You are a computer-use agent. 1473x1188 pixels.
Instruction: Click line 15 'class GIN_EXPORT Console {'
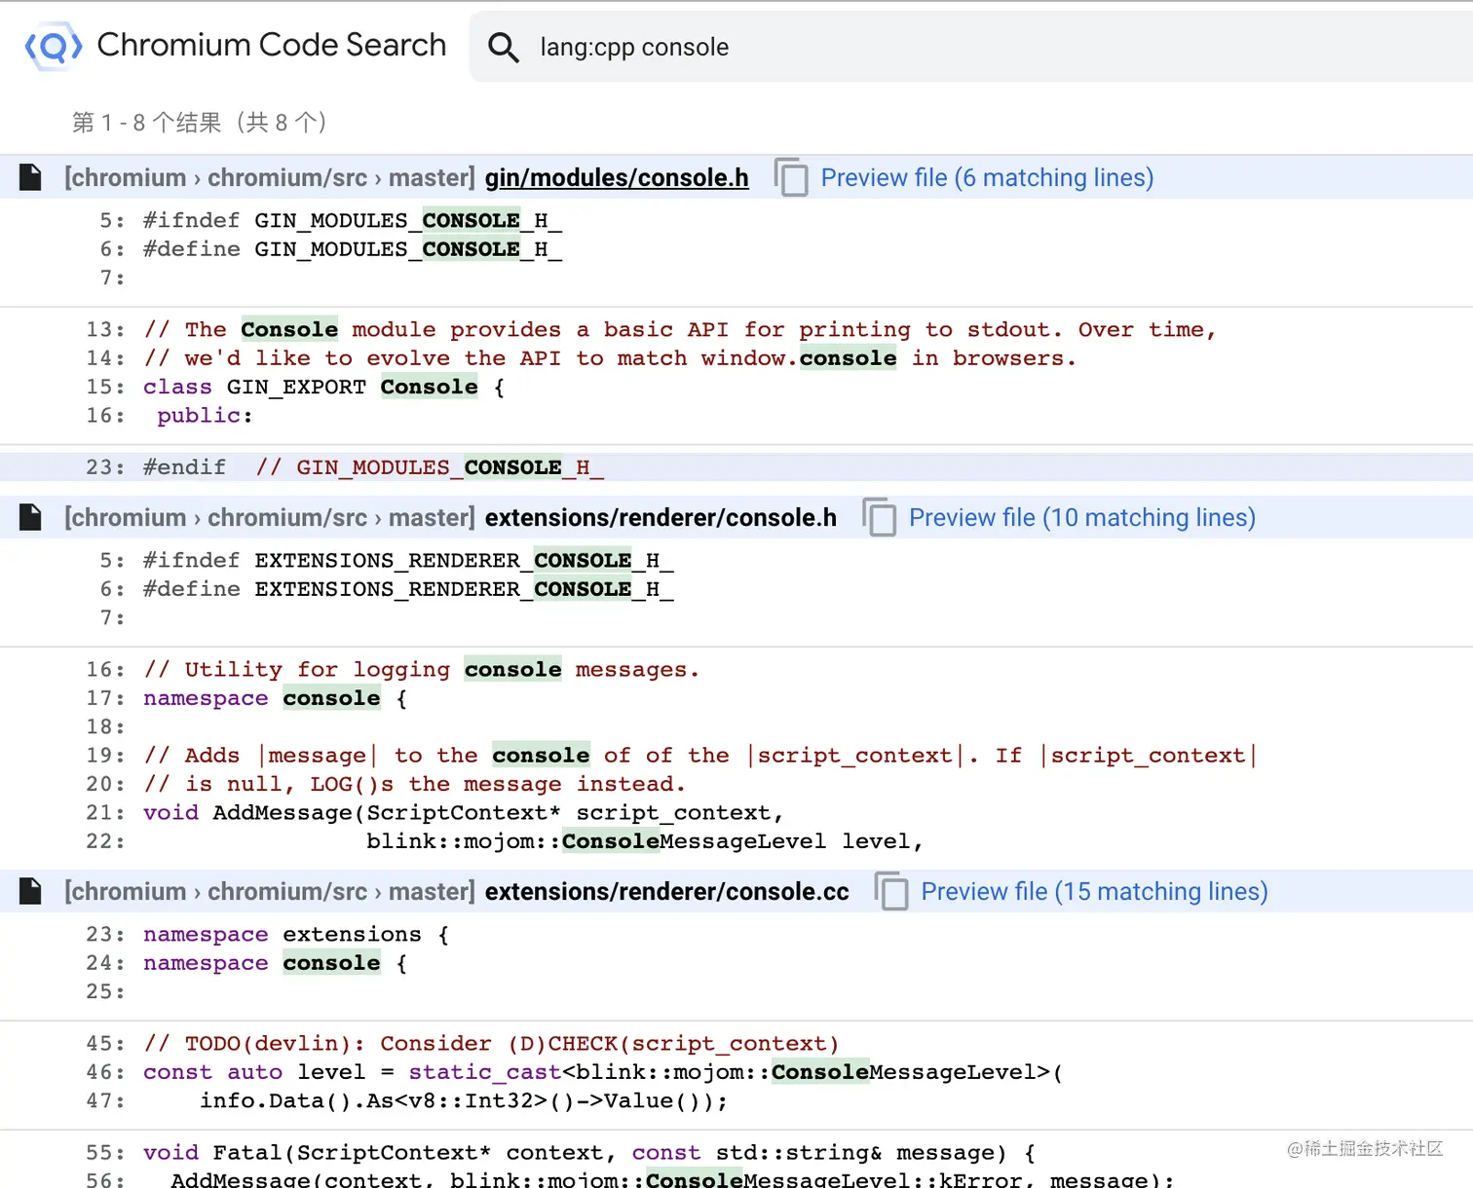pyautogui.click(x=323, y=386)
